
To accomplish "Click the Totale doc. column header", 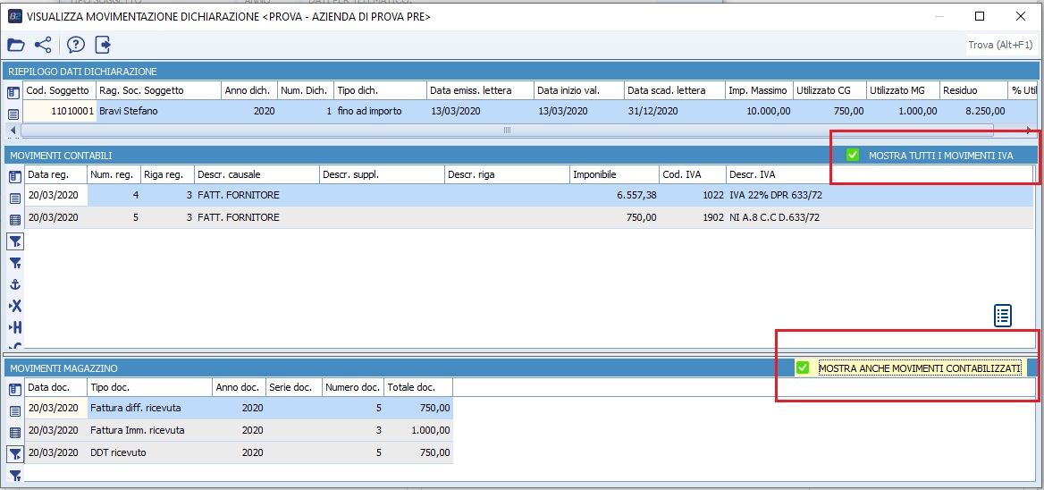I will (417, 387).
